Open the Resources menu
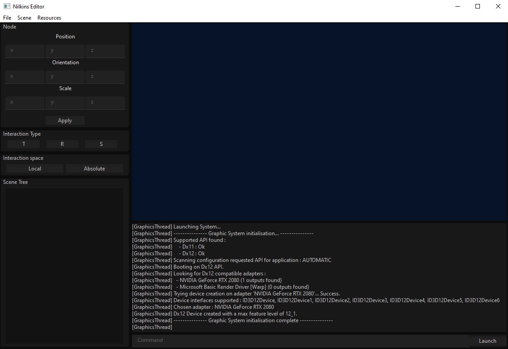Viewport: 508px width, 349px height. [x=49, y=18]
